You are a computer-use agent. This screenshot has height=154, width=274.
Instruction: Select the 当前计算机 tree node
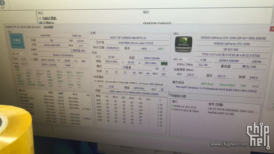coord(49,18)
